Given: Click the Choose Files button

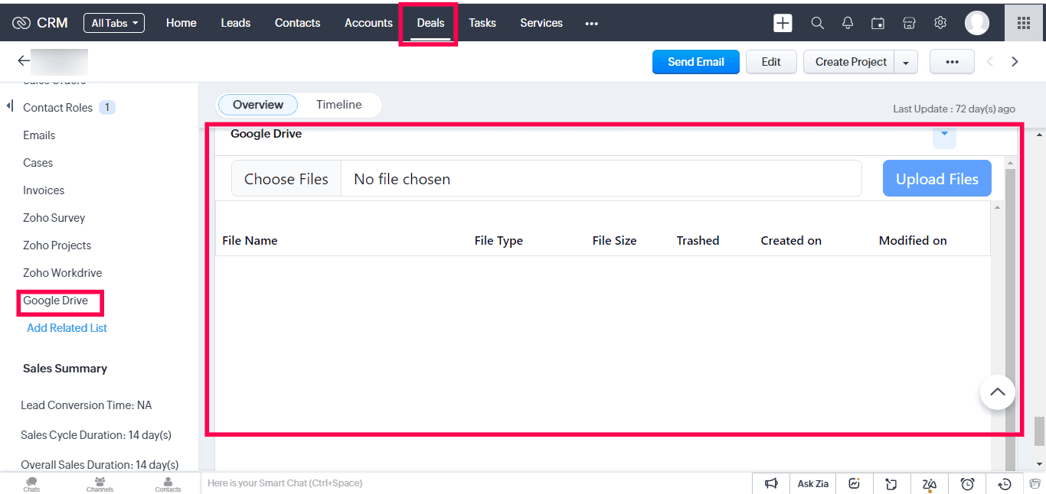Looking at the screenshot, I should click(x=286, y=179).
